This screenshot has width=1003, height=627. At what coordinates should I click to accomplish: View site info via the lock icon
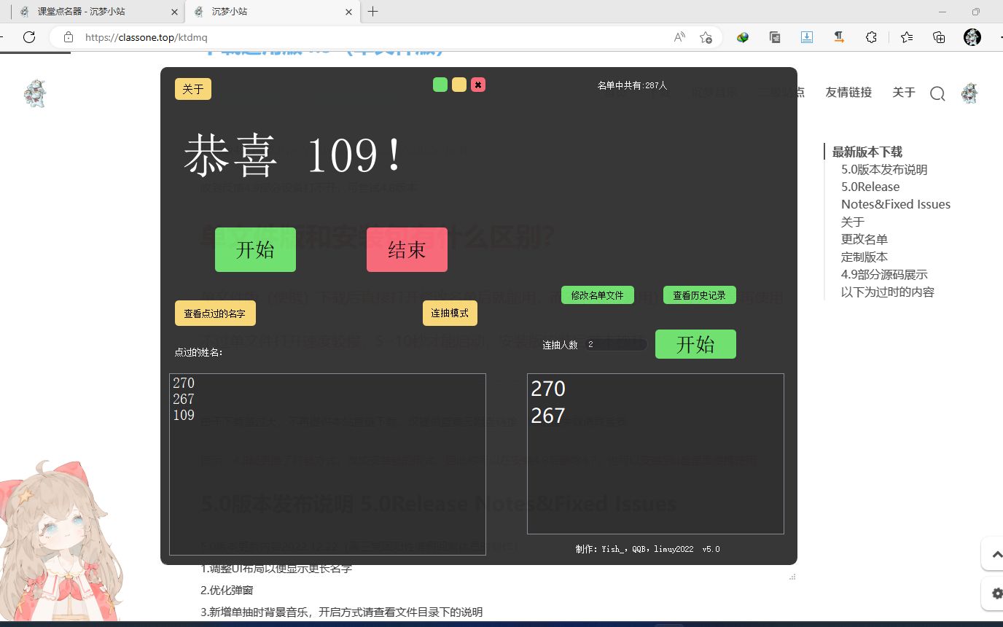(x=69, y=37)
